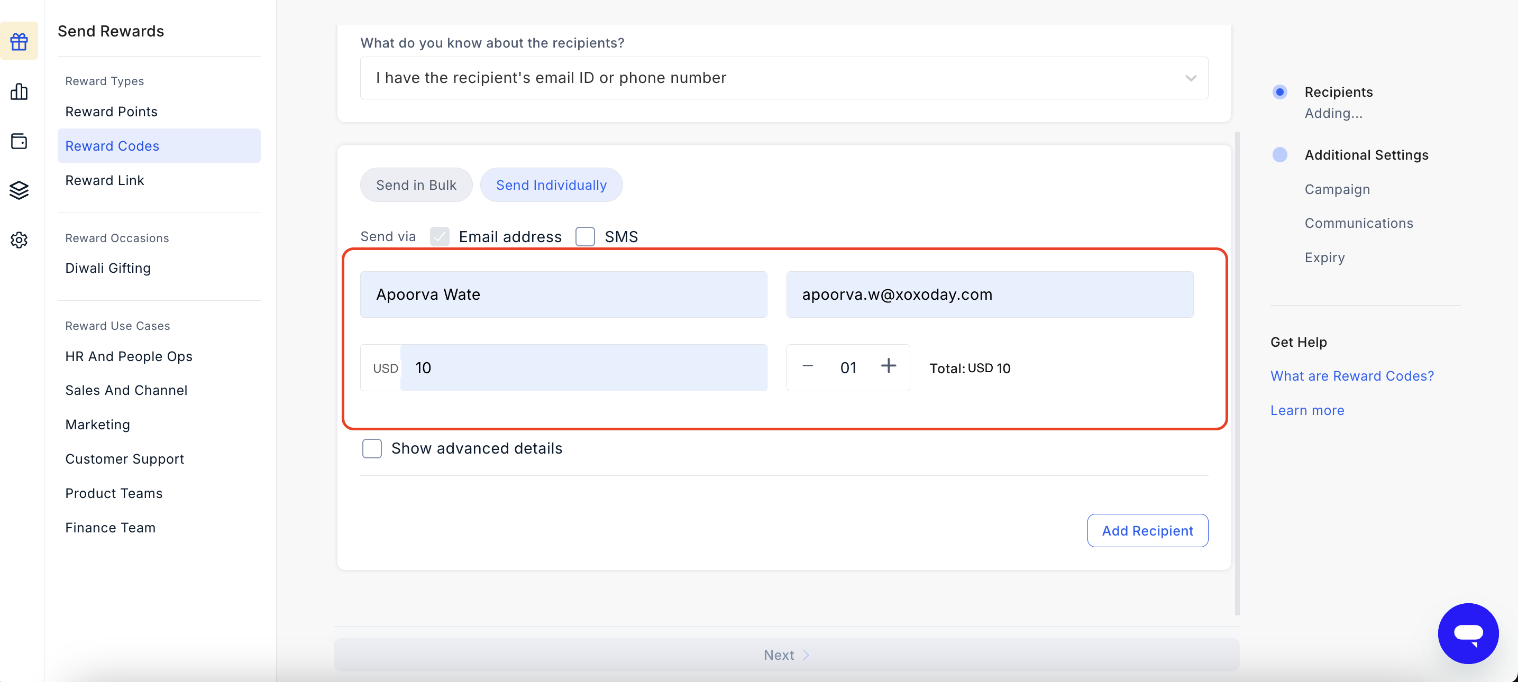The height and width of the screenshot is (682, 1518).
Task: Open the stacked layers icon in sidebar
Action: click(x=19, y=190)
